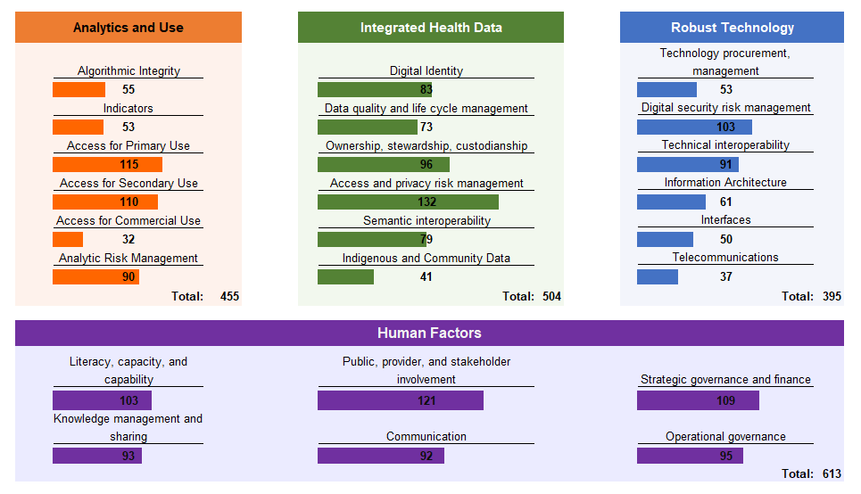Select the Access for Primary Use bar
The width and height of the screenshot is (861, 494).
(x=107, y=165)
